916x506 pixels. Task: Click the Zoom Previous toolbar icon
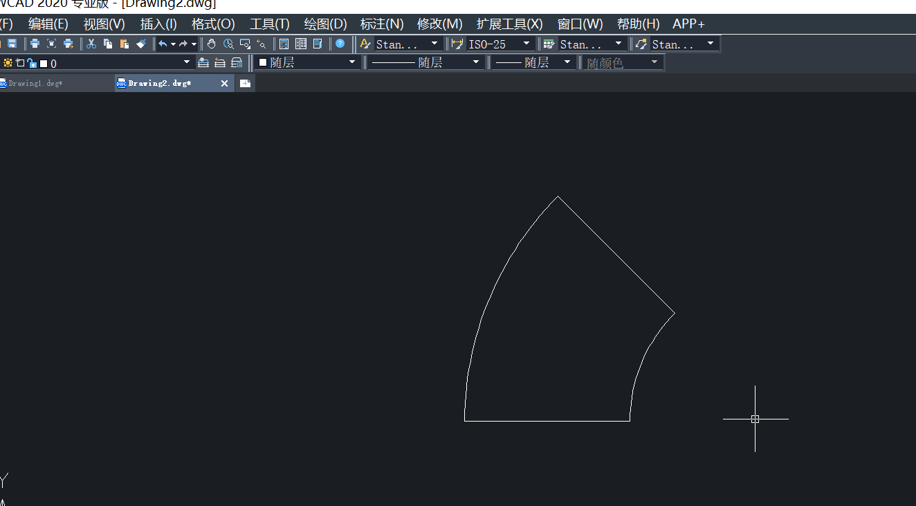(x=262, y=44)
